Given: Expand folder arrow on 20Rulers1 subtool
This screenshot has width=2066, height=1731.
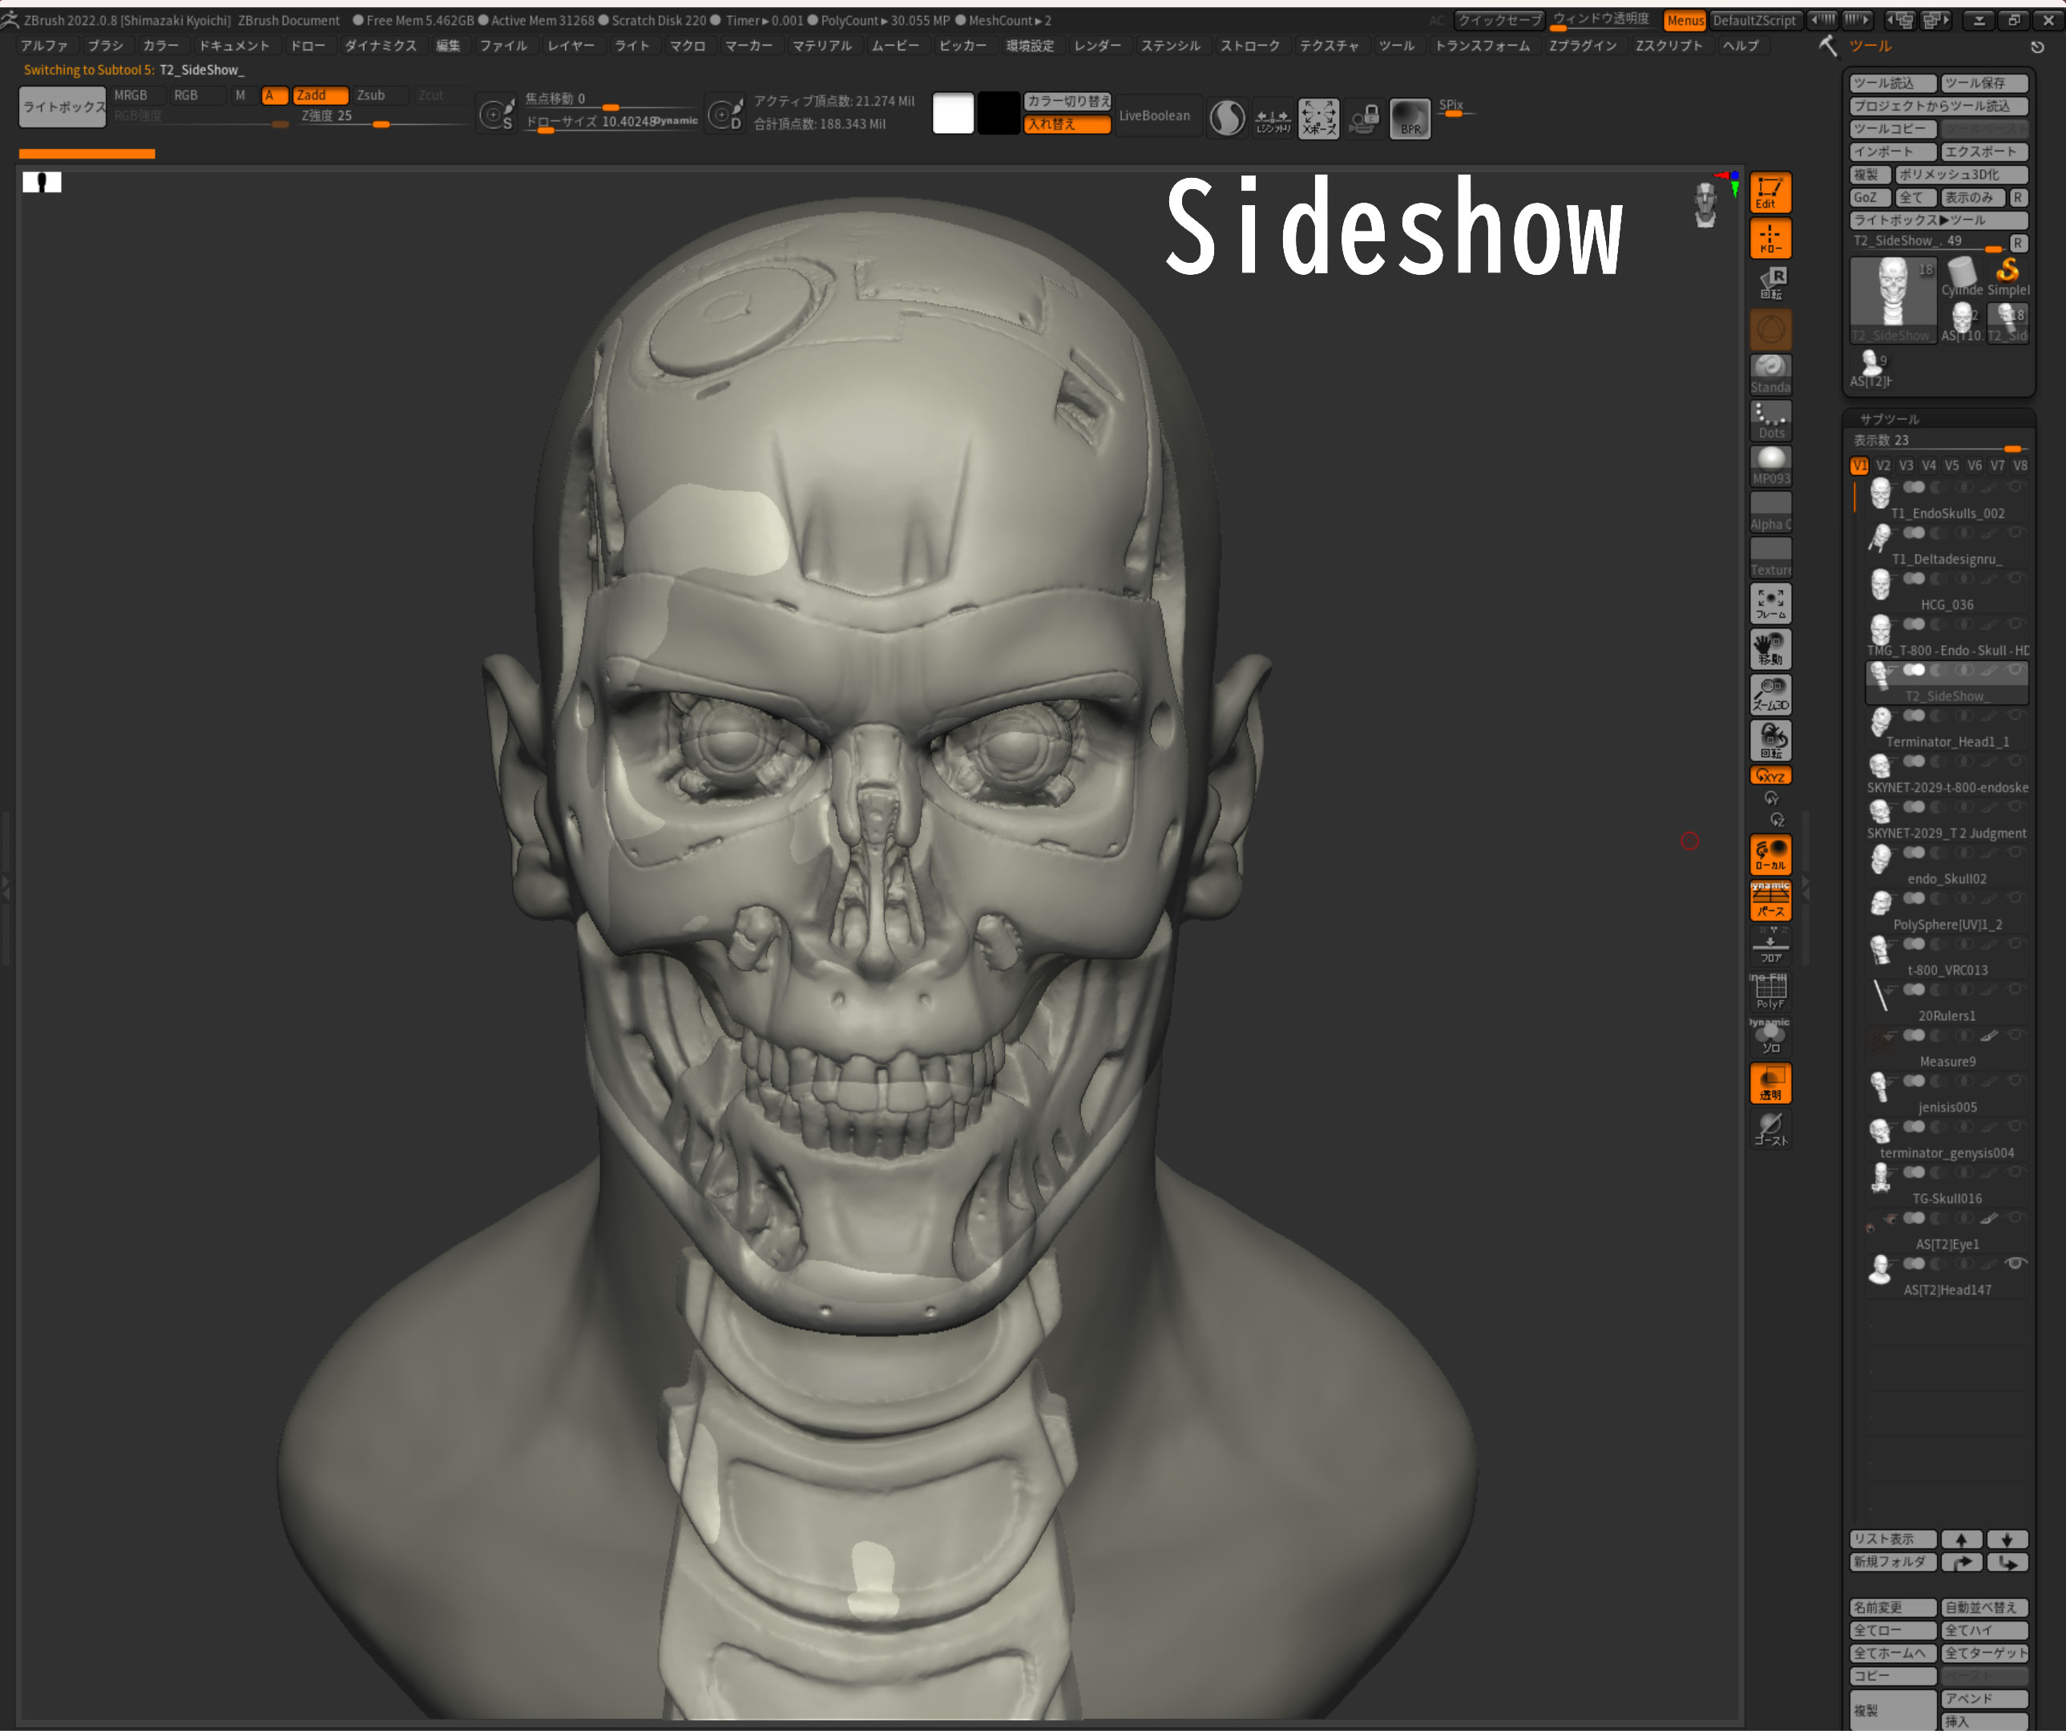Looking at the screenshot, I should pos(1889,990).
